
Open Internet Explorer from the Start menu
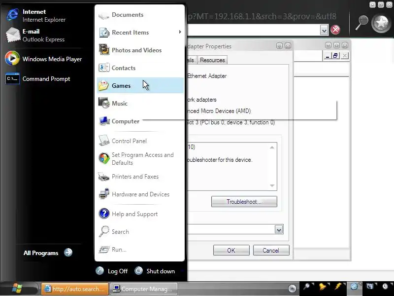[x=36, y=15]
